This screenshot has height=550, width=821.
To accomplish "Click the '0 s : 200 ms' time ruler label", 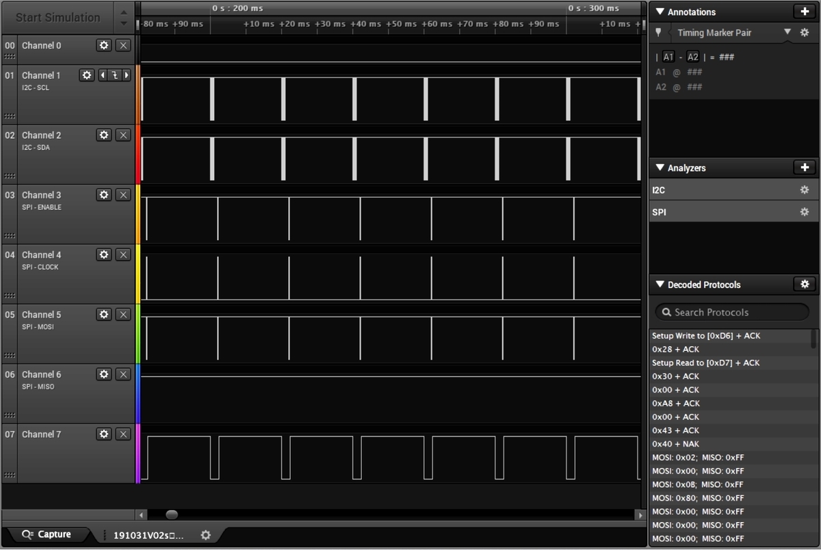I will coord(237,8).
